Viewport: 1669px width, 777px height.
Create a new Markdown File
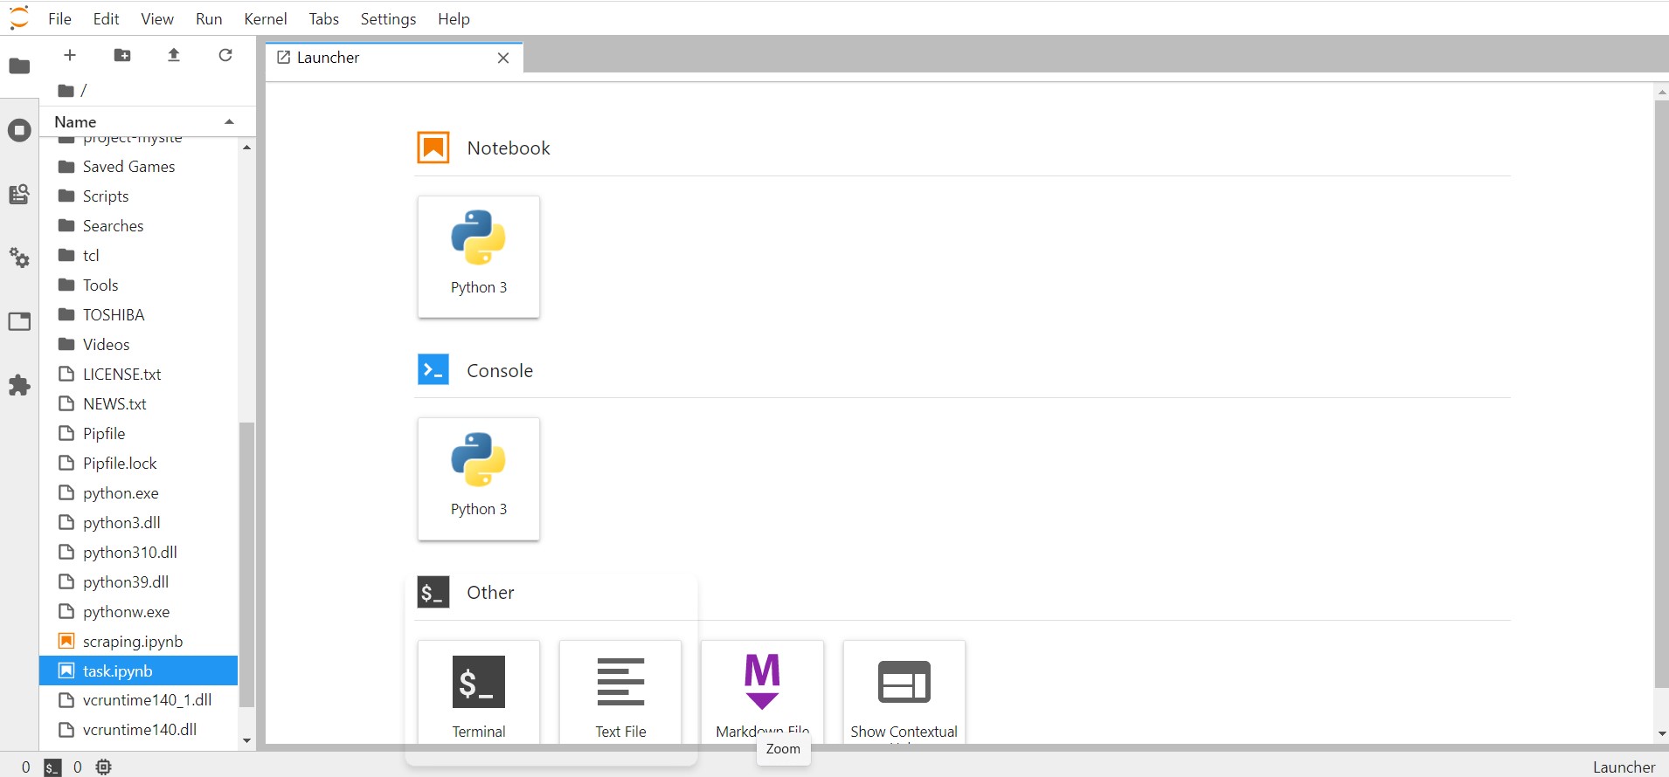(x=762, y=691)
